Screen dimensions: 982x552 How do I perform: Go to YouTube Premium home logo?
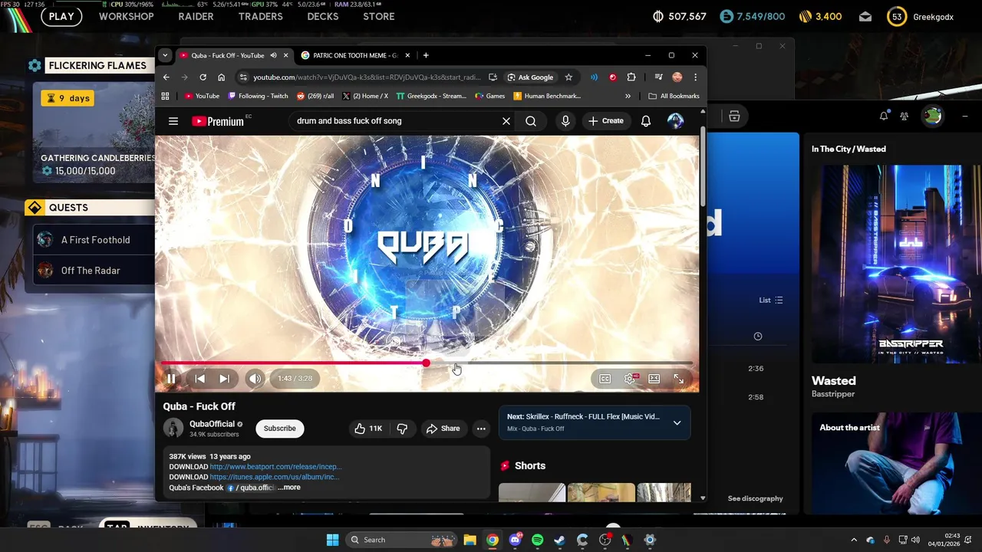(218, 121)
